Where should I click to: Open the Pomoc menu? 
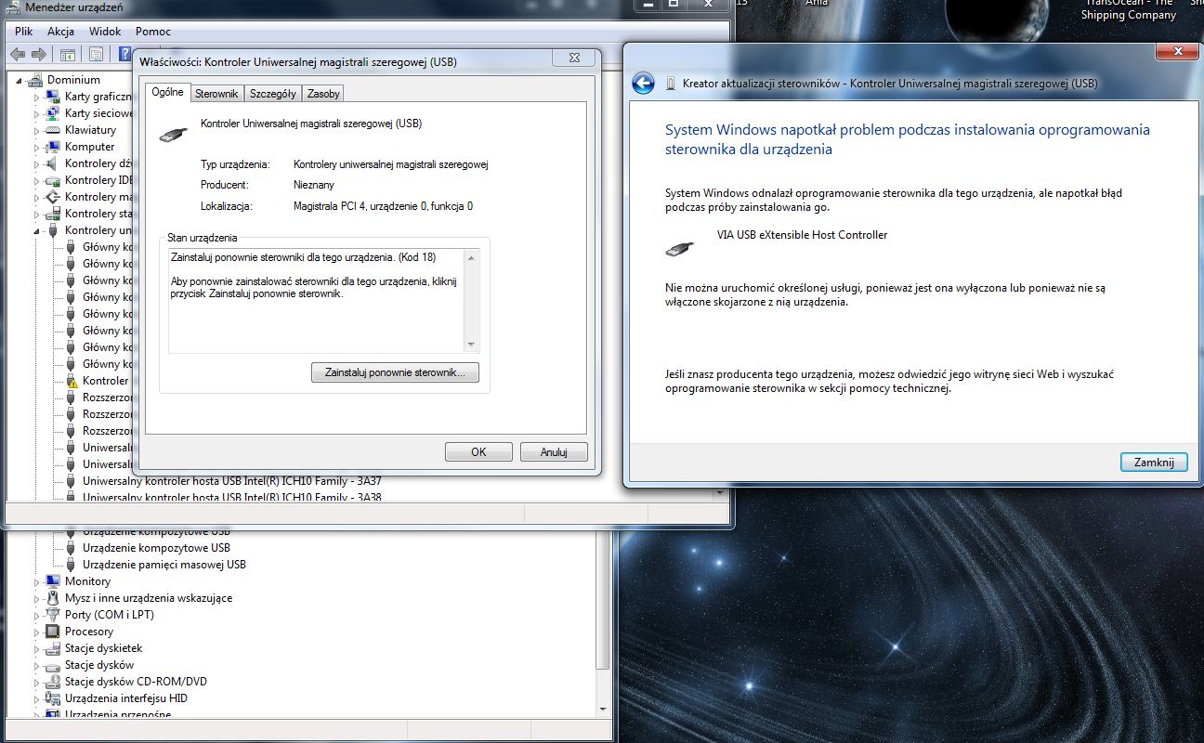click(153, 32)
